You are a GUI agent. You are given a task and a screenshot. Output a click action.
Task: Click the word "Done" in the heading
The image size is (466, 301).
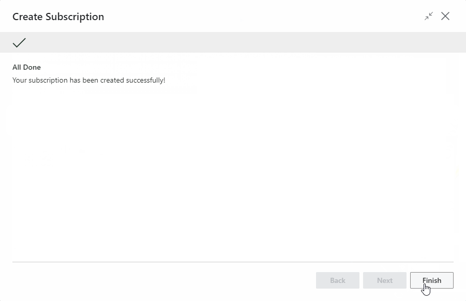pos(32,67)
